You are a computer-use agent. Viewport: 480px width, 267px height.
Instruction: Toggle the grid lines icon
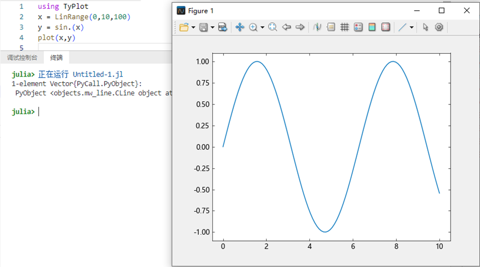(x=344, y=27)
